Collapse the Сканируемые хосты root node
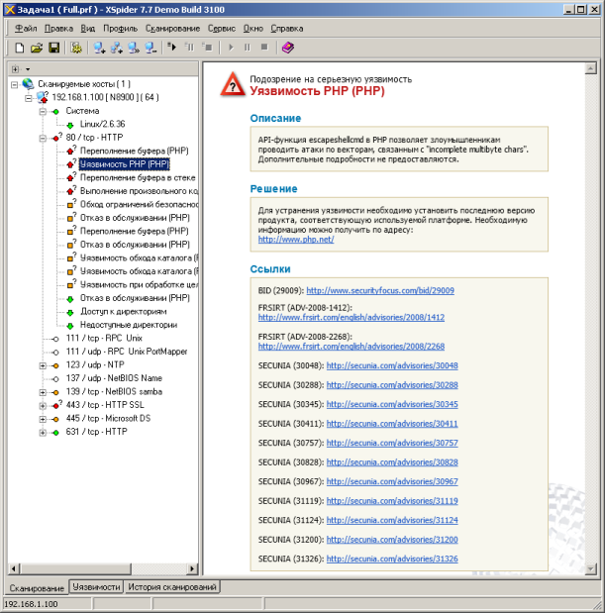Viewport: 605px width, 613px height. pyautogui.click(x=15, y=84)
